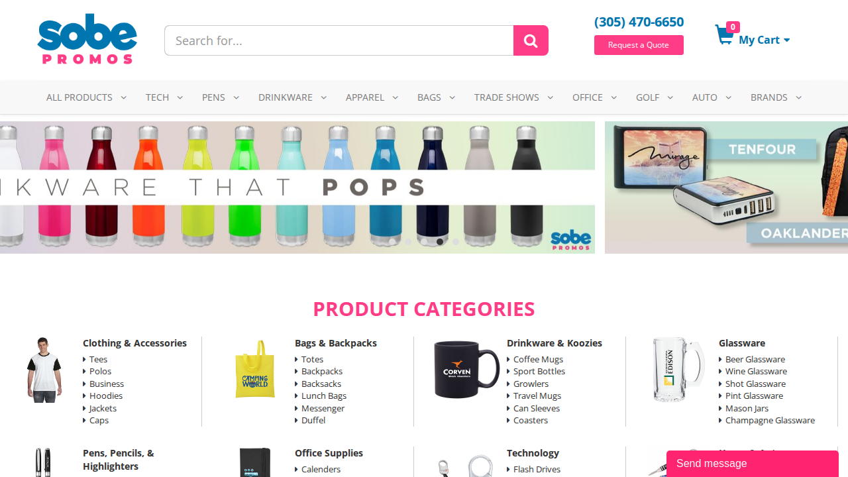
Task: Open the DRINKWARE dropdown menu
Action: (292, 97)
